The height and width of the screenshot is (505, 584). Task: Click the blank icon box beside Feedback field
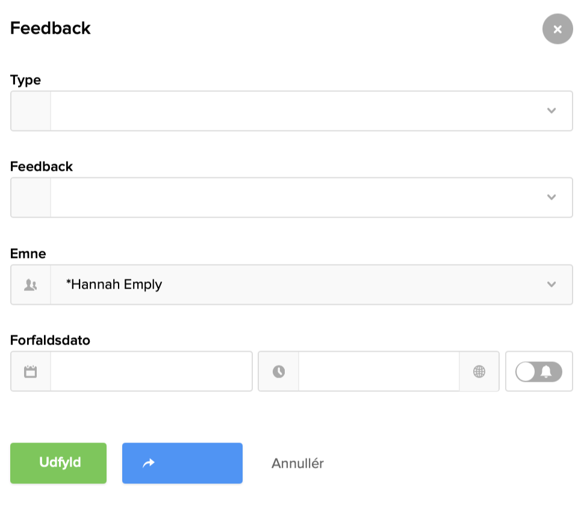[x=31, y=197]
